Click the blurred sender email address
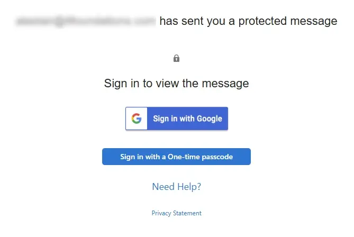354x237 pixels. coord(86,21)
